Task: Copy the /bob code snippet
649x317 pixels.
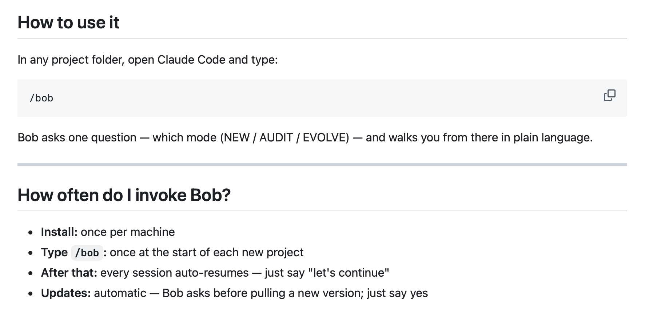Action: (609, 95)
